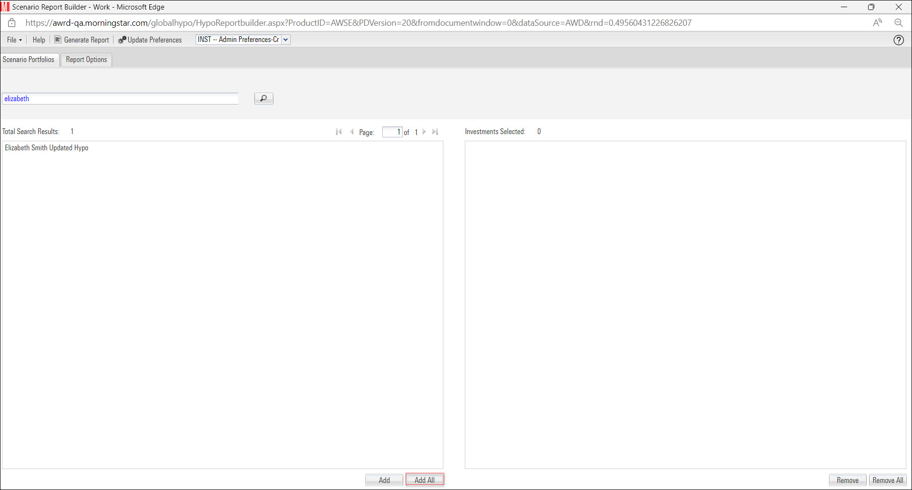Click the Add button
Image resolution: width=912 pixels, height=490 pixels.
[x=384, y=480]
